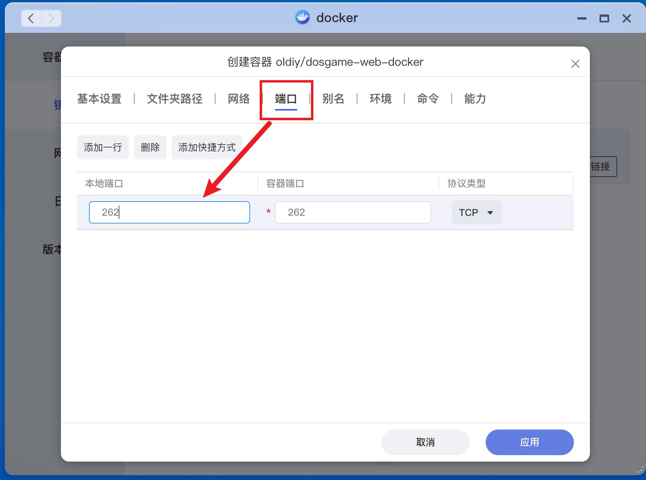The width and height of the screenshot is (646, 480).
Task: Click the back navigation arrow
Action: [31, 18]
